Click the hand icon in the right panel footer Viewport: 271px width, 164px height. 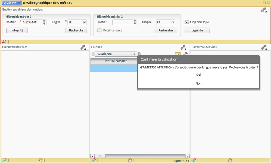(x=230, y=160)
